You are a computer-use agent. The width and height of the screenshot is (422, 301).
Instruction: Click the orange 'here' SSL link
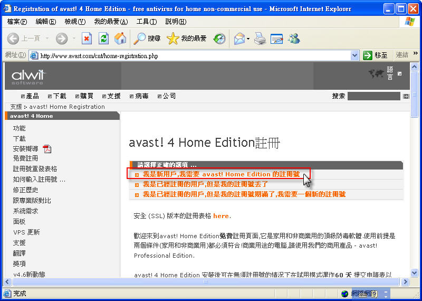(221, 216)
